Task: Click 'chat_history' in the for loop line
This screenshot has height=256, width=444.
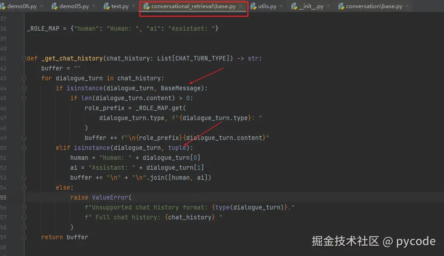Action: click(x=139, y=78)
